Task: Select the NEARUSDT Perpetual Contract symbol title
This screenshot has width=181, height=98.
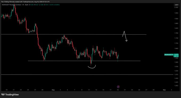Action: coord(11,5)
